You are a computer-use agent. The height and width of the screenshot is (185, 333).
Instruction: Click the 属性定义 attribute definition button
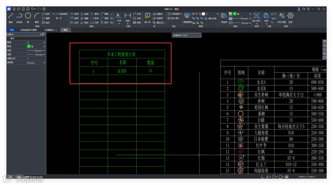(159, 23)
